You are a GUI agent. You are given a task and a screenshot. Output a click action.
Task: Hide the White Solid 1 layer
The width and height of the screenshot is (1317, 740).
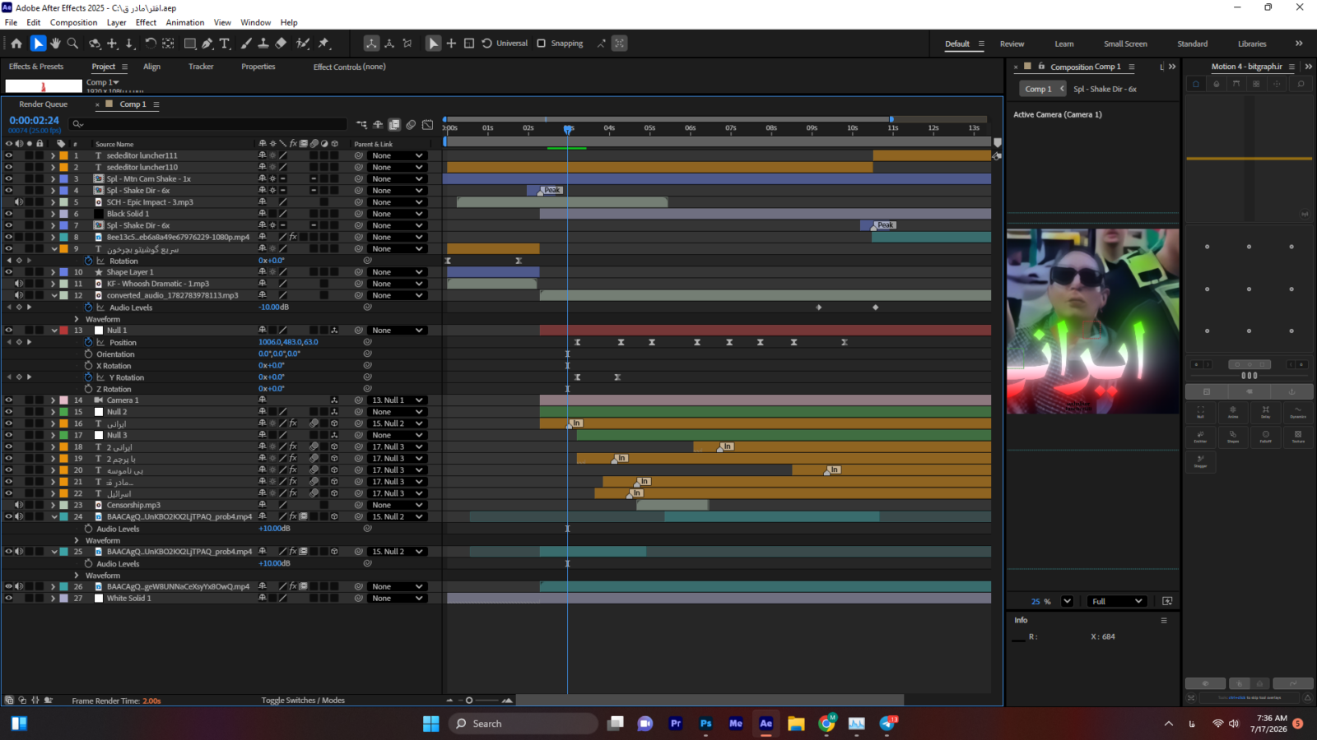pos(9,599)
